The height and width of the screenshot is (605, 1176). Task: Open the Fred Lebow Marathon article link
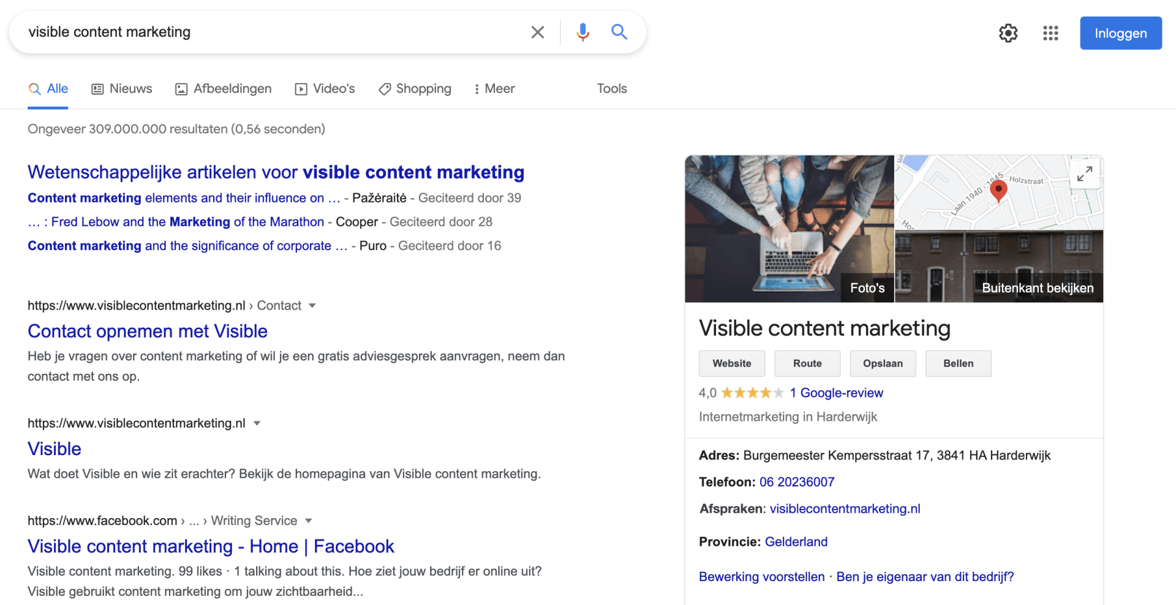click(176, 221)
